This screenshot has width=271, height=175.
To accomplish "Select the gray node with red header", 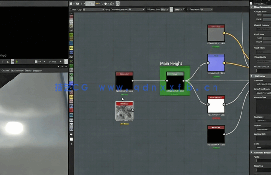I will pyautogui.click(x=216, y=33).
